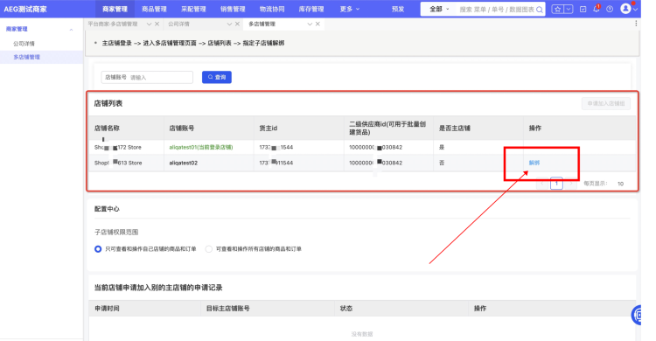Click the 查询 search button

(x=217, y=77)
